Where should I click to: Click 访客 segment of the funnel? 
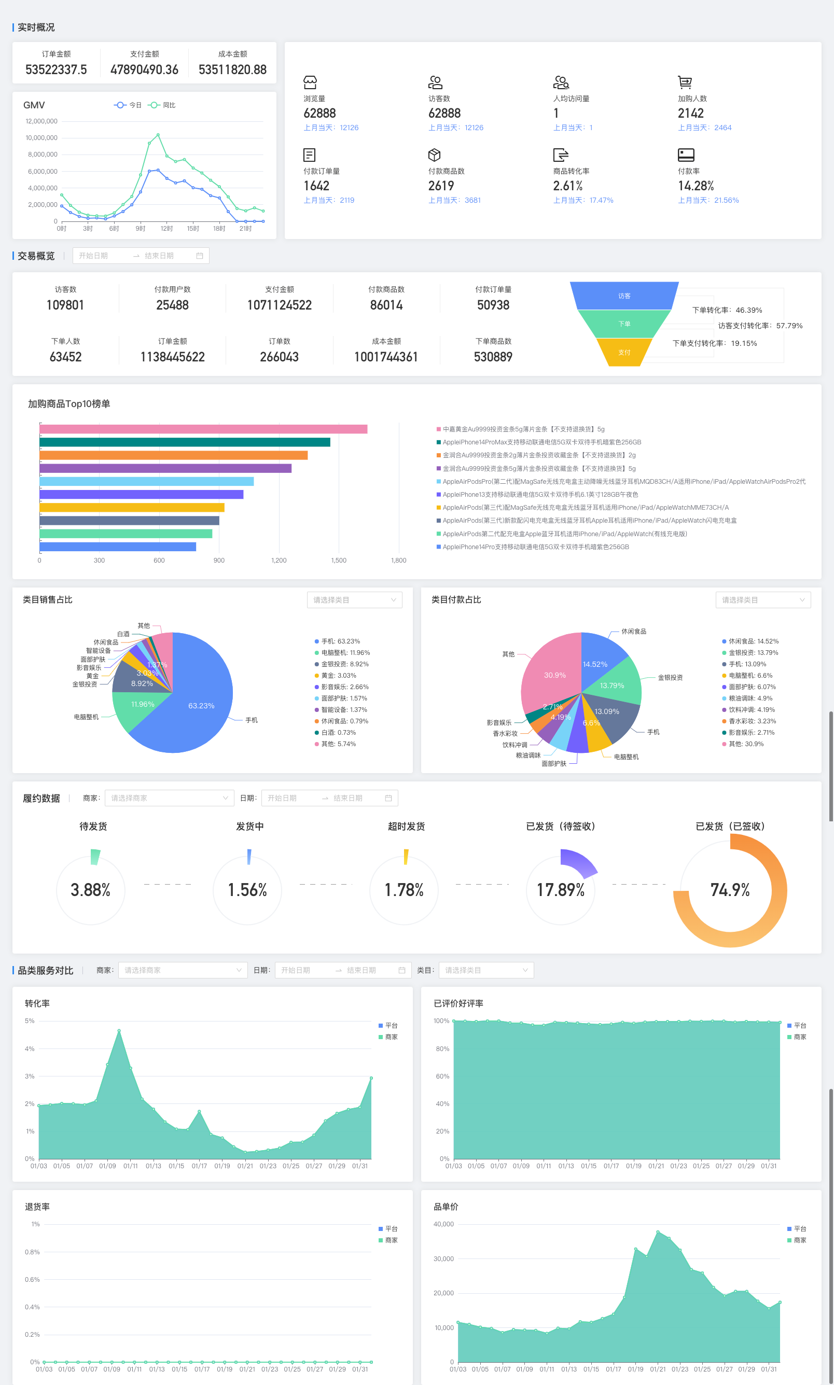pos(624,296)
